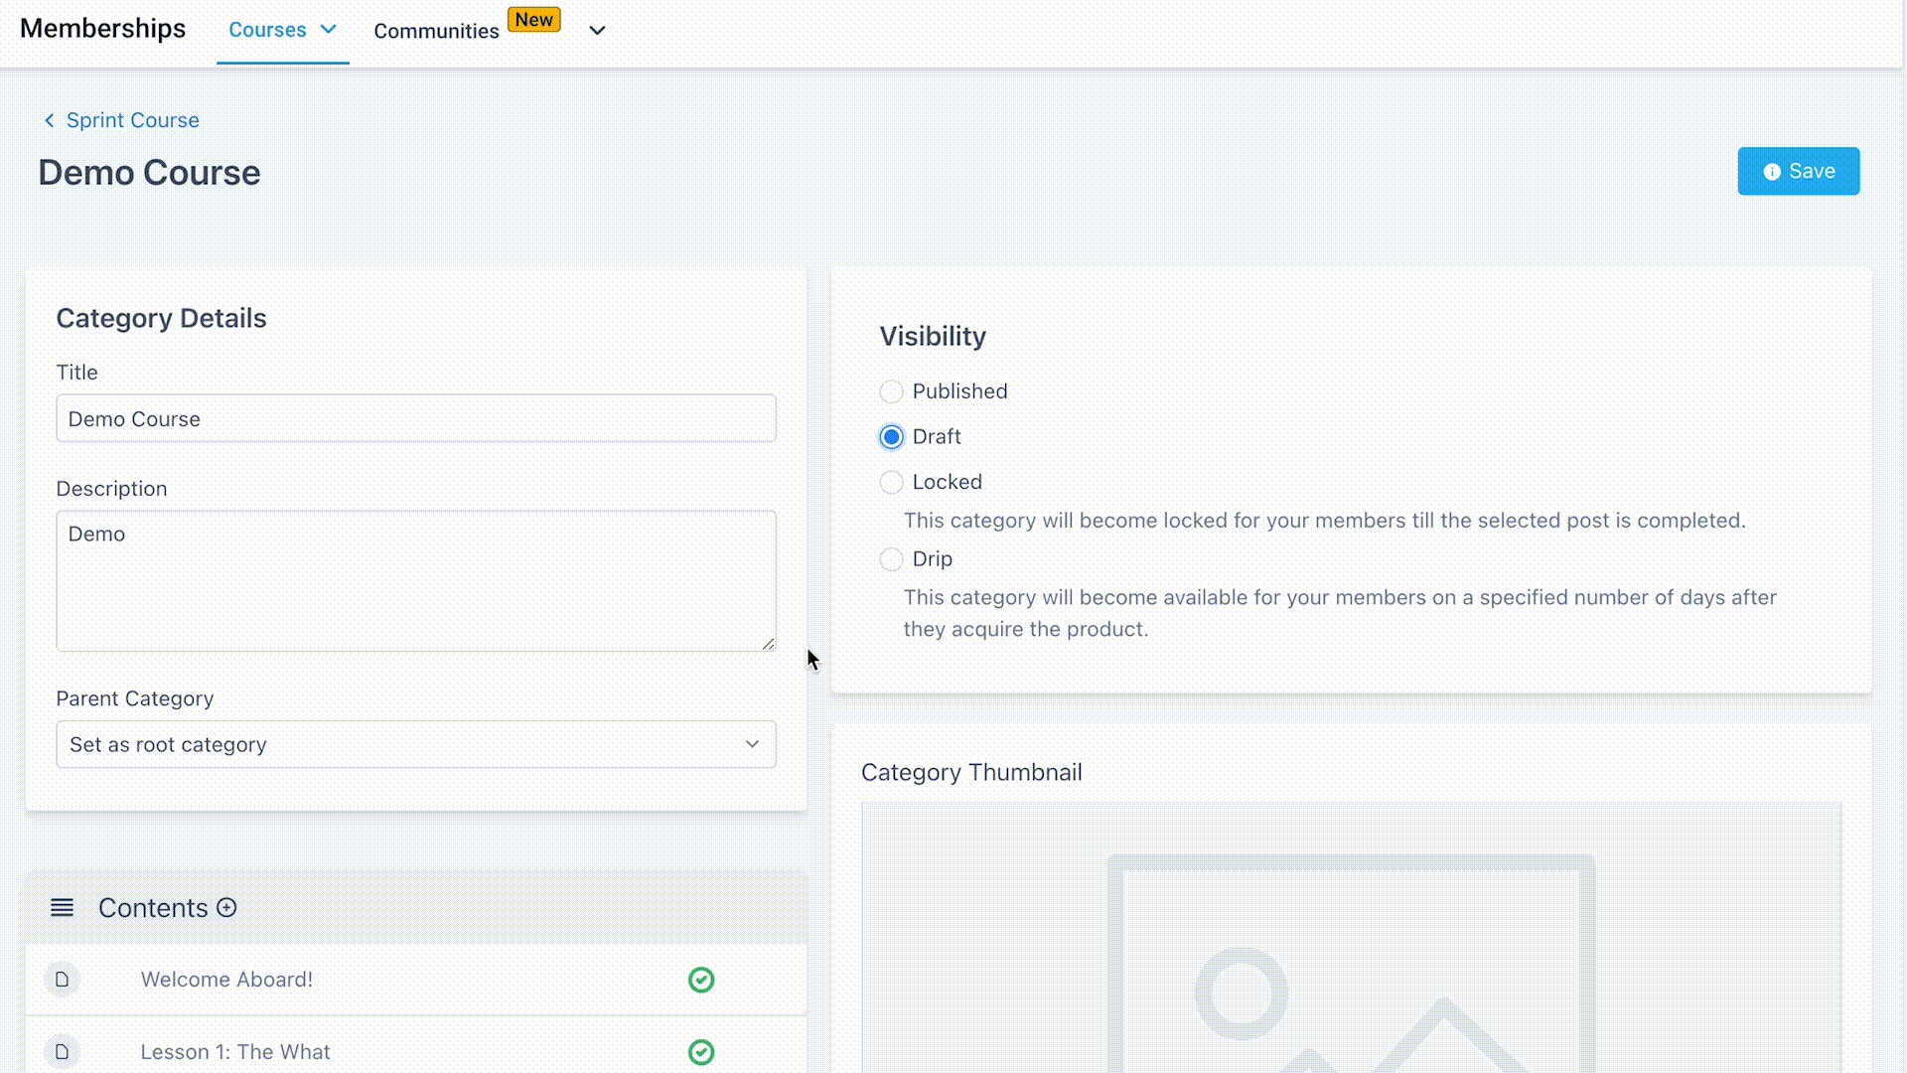Enable the Drip visibility option
Image resolution: width=1907 pixels, height=1073 pixels.
coord(891,559)
